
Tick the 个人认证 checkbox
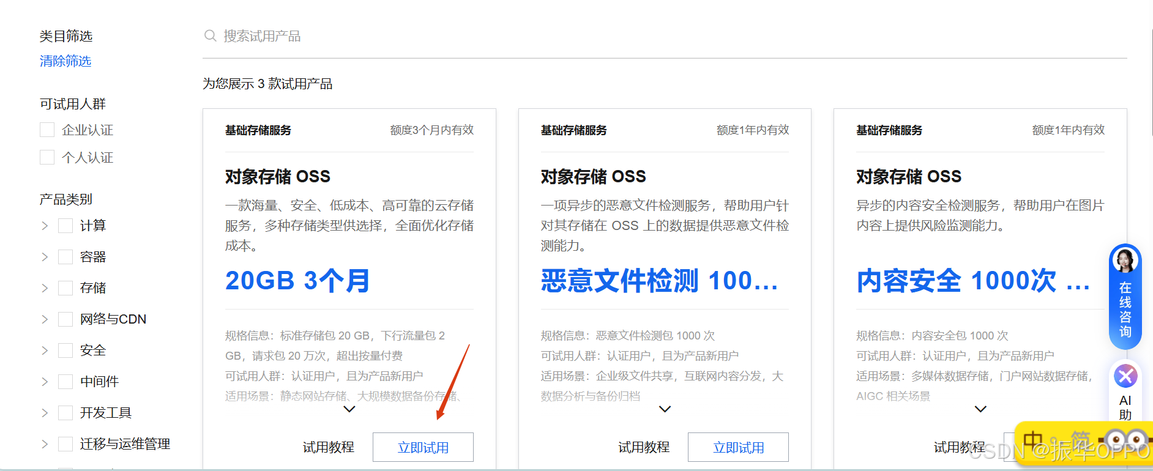(x=47, y=157)
